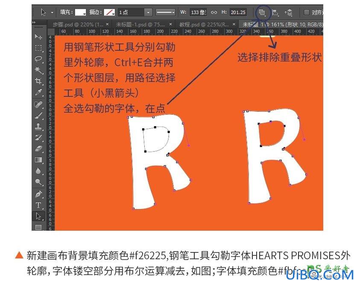This screenshot has width=354, height=281.
Task: Select the Brush tool
Action: click(38, 116)
